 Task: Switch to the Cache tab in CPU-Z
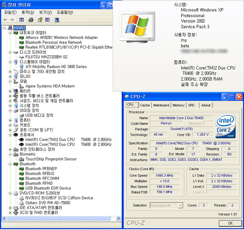tap(145, 105)
